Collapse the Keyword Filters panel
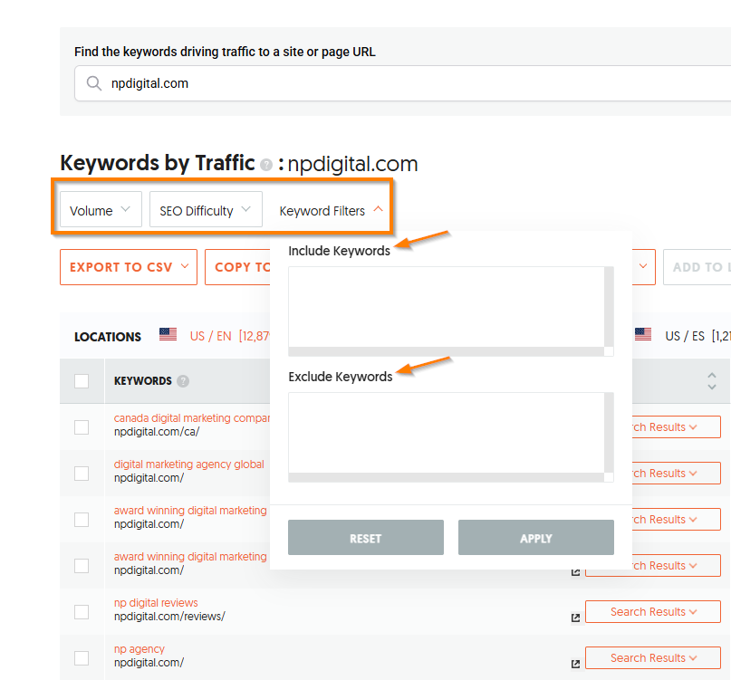 pyautogui.click(x=331, y=211)
